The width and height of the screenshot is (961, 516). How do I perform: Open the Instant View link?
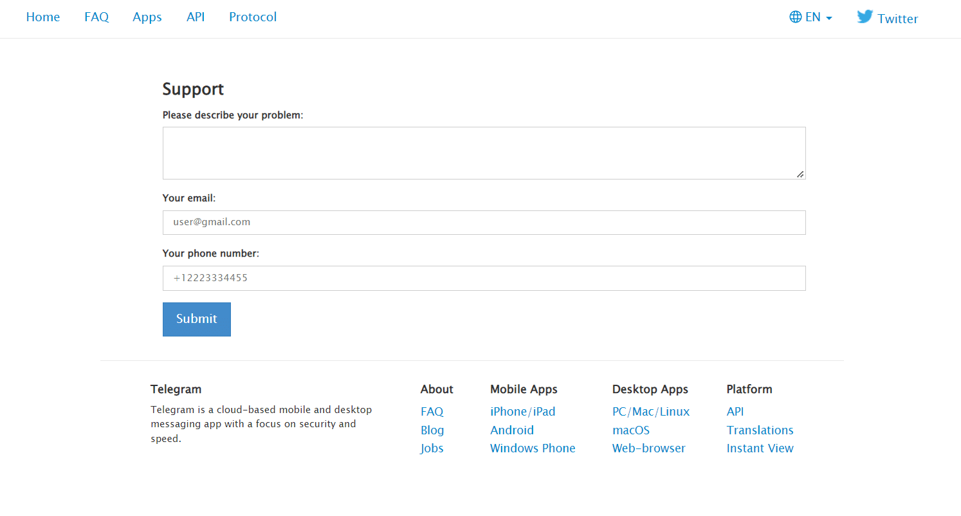click(760, 448)
